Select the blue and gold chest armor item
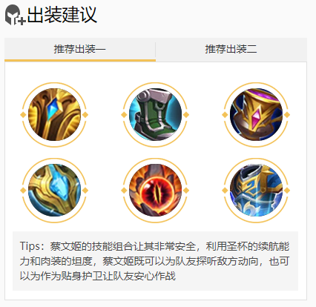This screenshot has width=316, height=307. [x=256, y=191]
